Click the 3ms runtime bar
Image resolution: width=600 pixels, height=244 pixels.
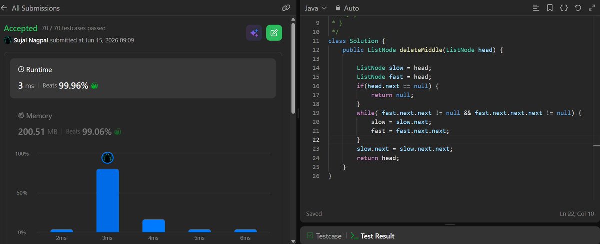pyautogui.click(x=107, y=201)
